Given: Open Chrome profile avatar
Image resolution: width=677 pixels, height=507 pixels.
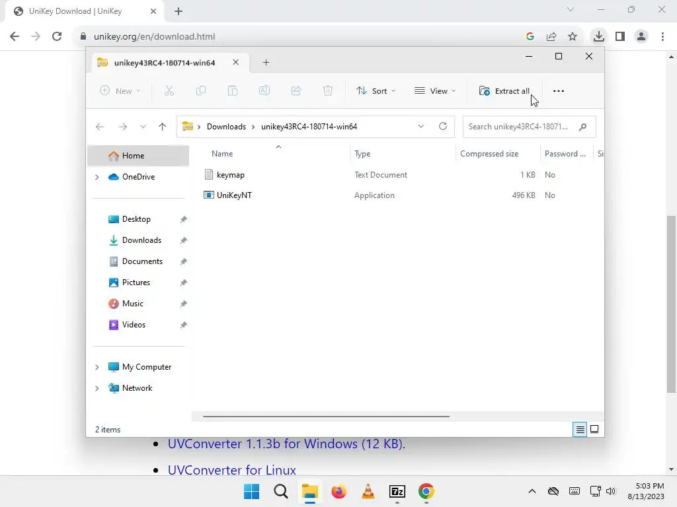Looking at the screenshot, I should 641,36.
